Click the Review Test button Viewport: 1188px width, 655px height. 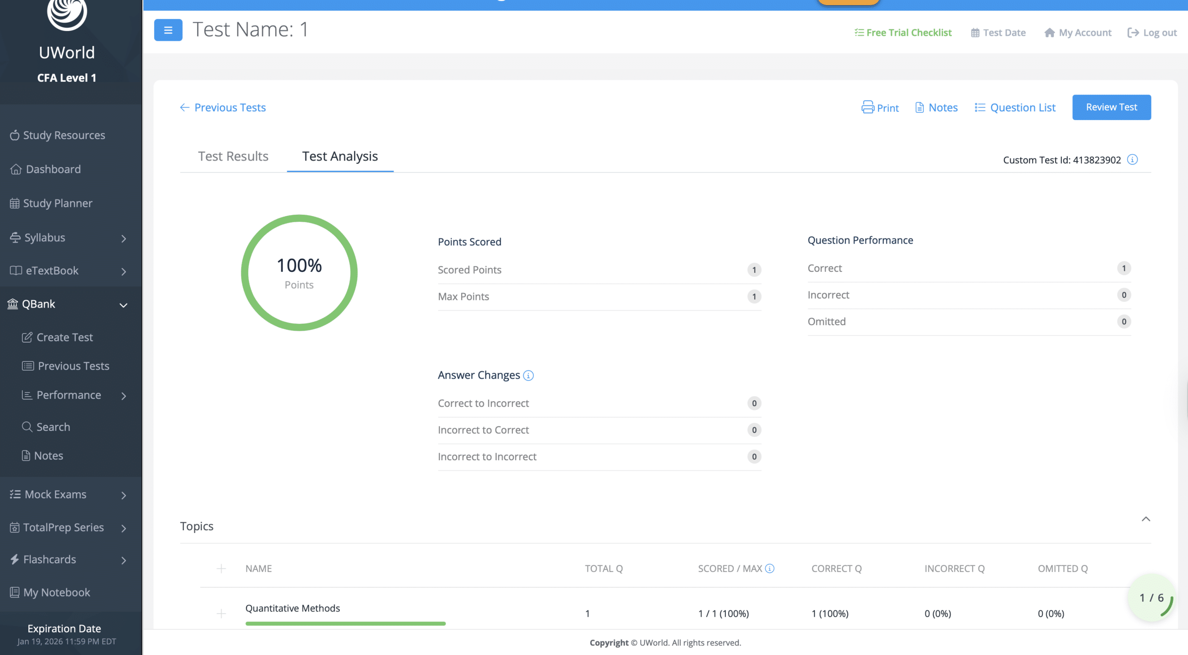(1111, 107)
